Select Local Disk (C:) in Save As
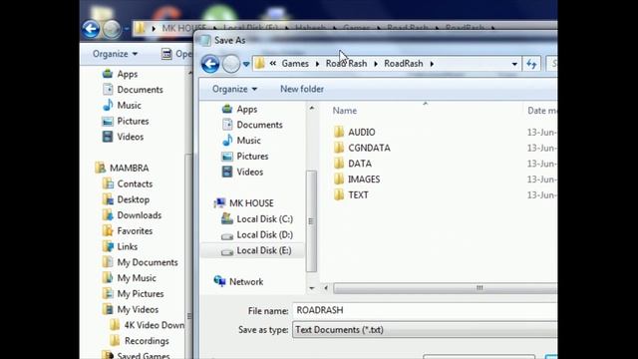638x359 pixels. (257, 219)
